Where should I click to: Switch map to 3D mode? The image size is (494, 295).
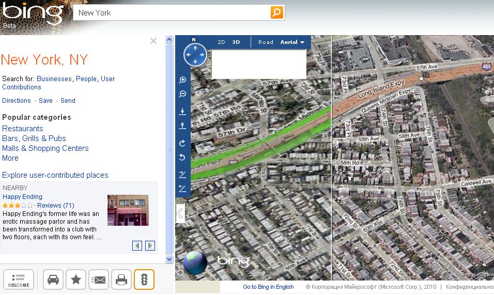click(236, 42)
